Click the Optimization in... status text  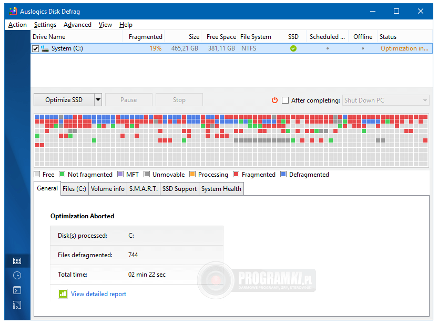pos(404,48)
